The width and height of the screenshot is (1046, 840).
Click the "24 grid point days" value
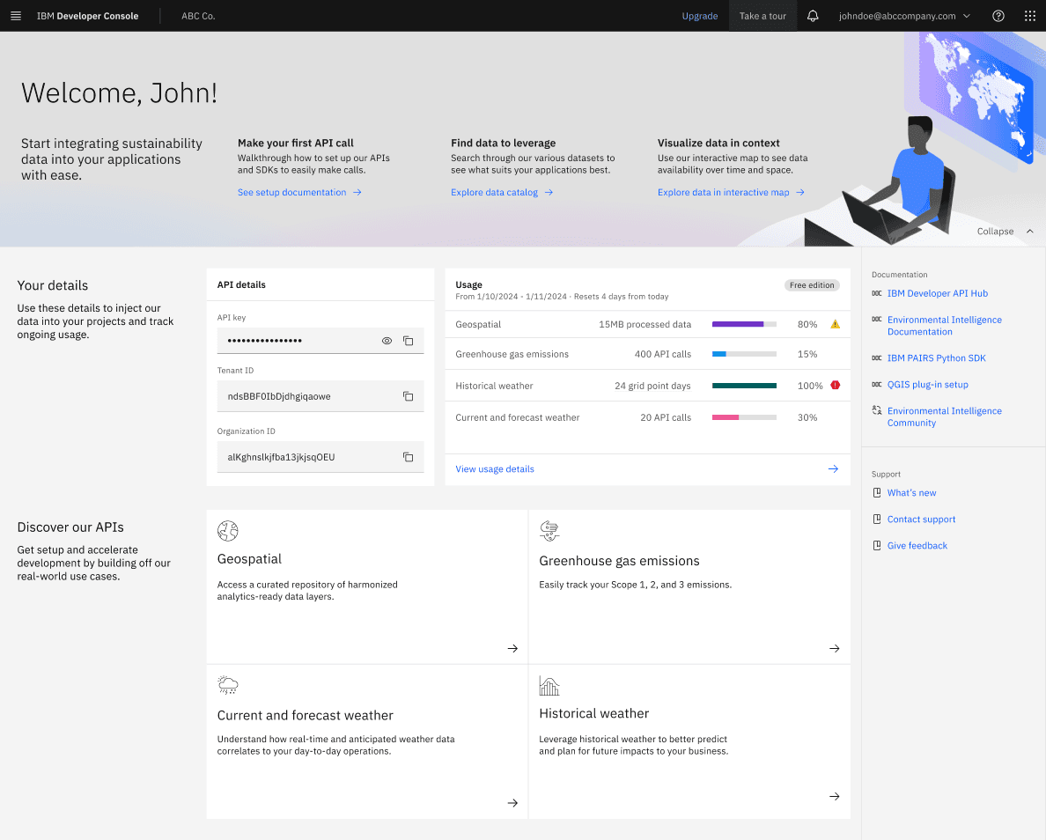(652, 386)
